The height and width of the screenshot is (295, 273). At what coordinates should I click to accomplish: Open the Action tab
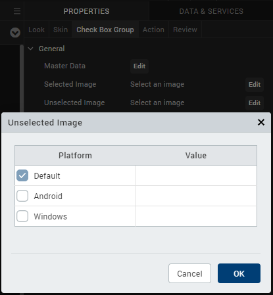point(153,30)
